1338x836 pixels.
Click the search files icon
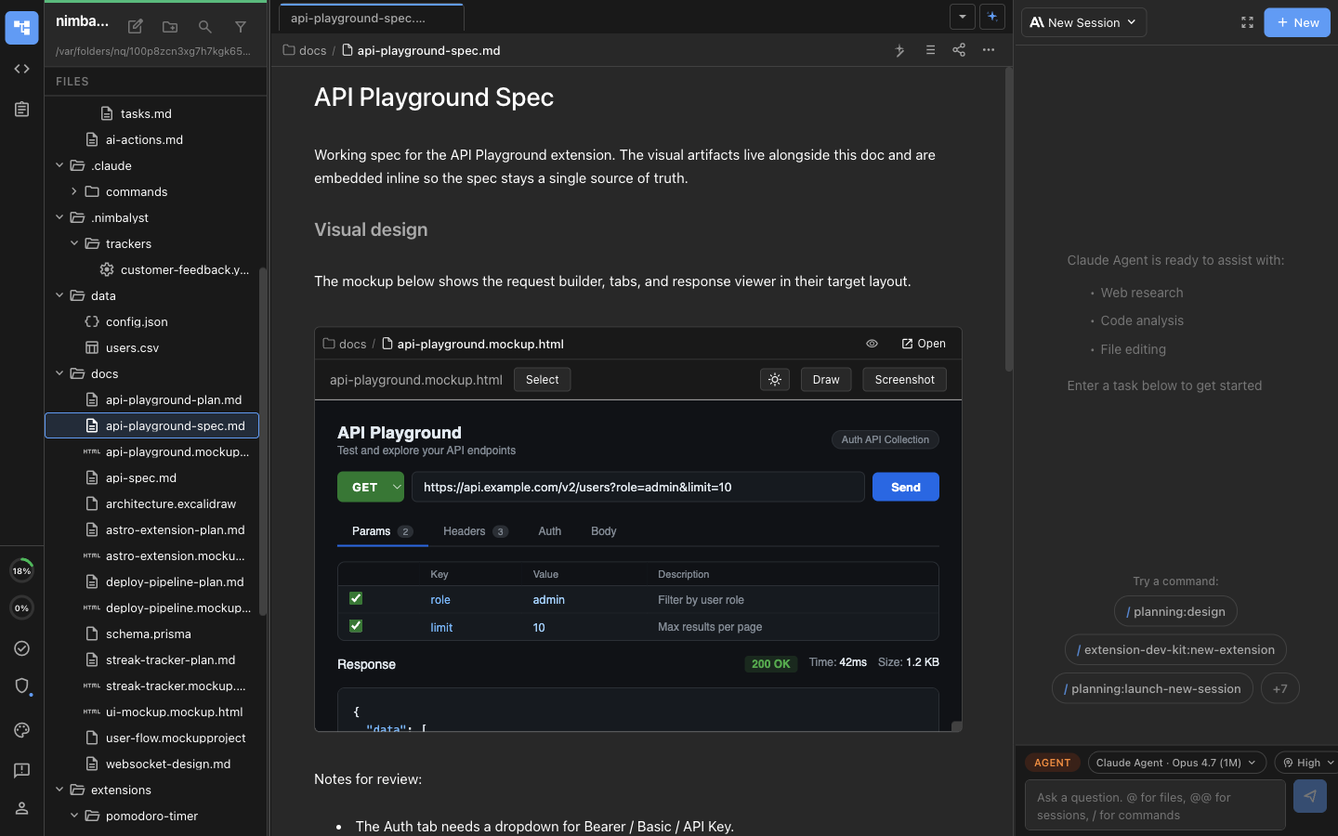click(205, 27)
